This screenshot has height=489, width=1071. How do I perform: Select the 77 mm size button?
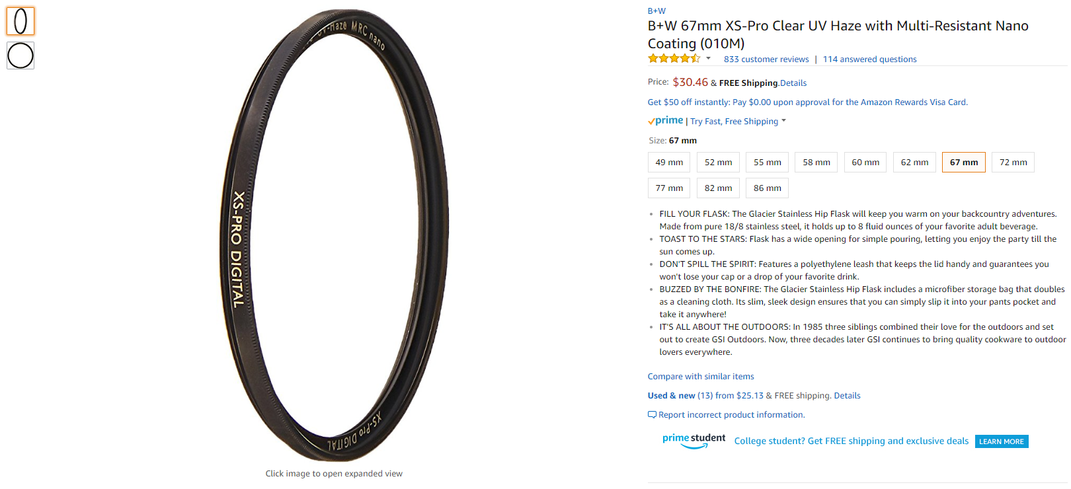(669, 188)
